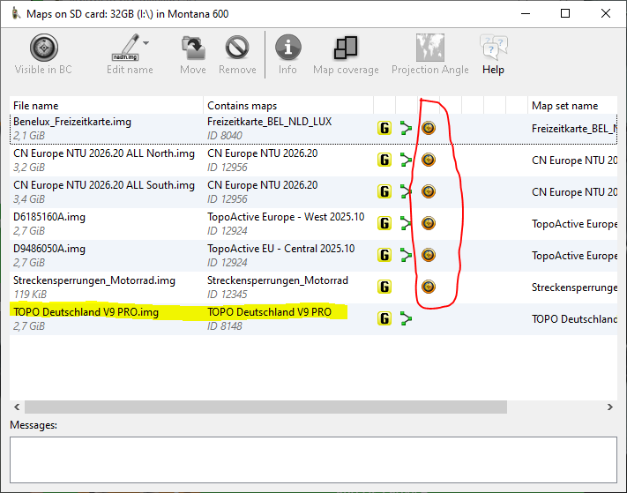Click the 119 KiB file size

click(30, 295)
